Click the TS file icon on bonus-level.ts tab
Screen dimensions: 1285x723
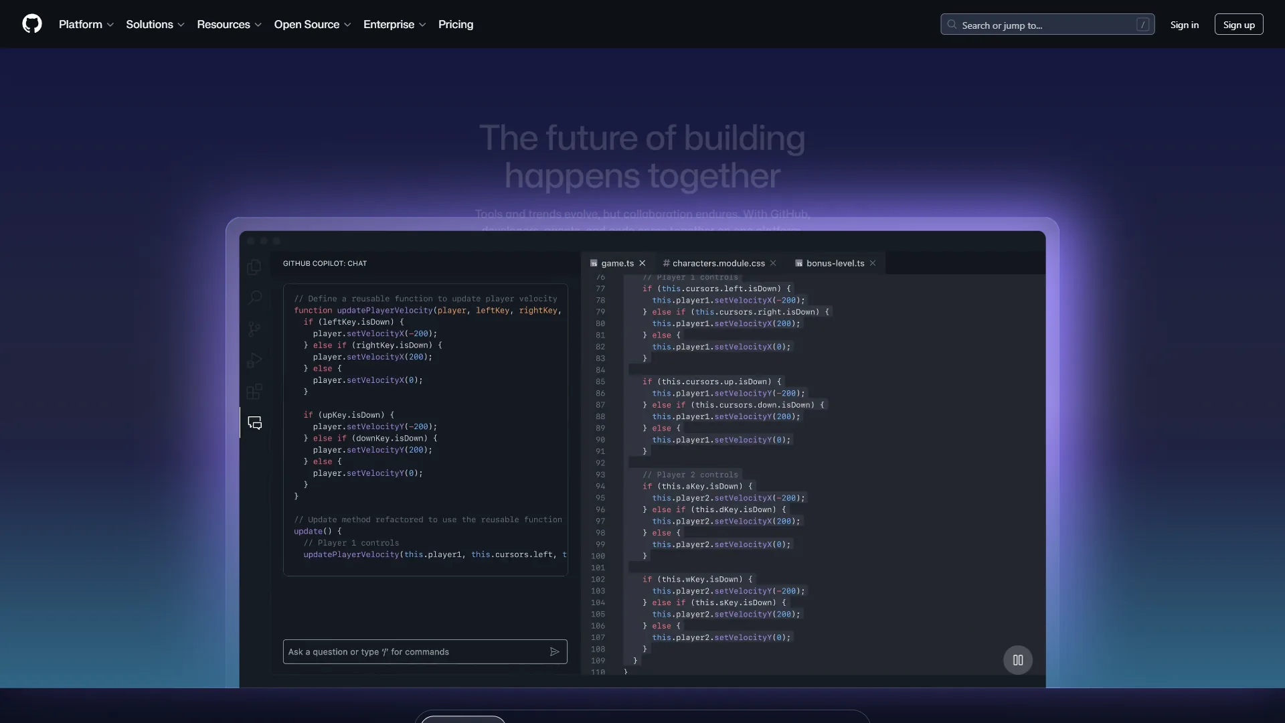click(798, 263)
